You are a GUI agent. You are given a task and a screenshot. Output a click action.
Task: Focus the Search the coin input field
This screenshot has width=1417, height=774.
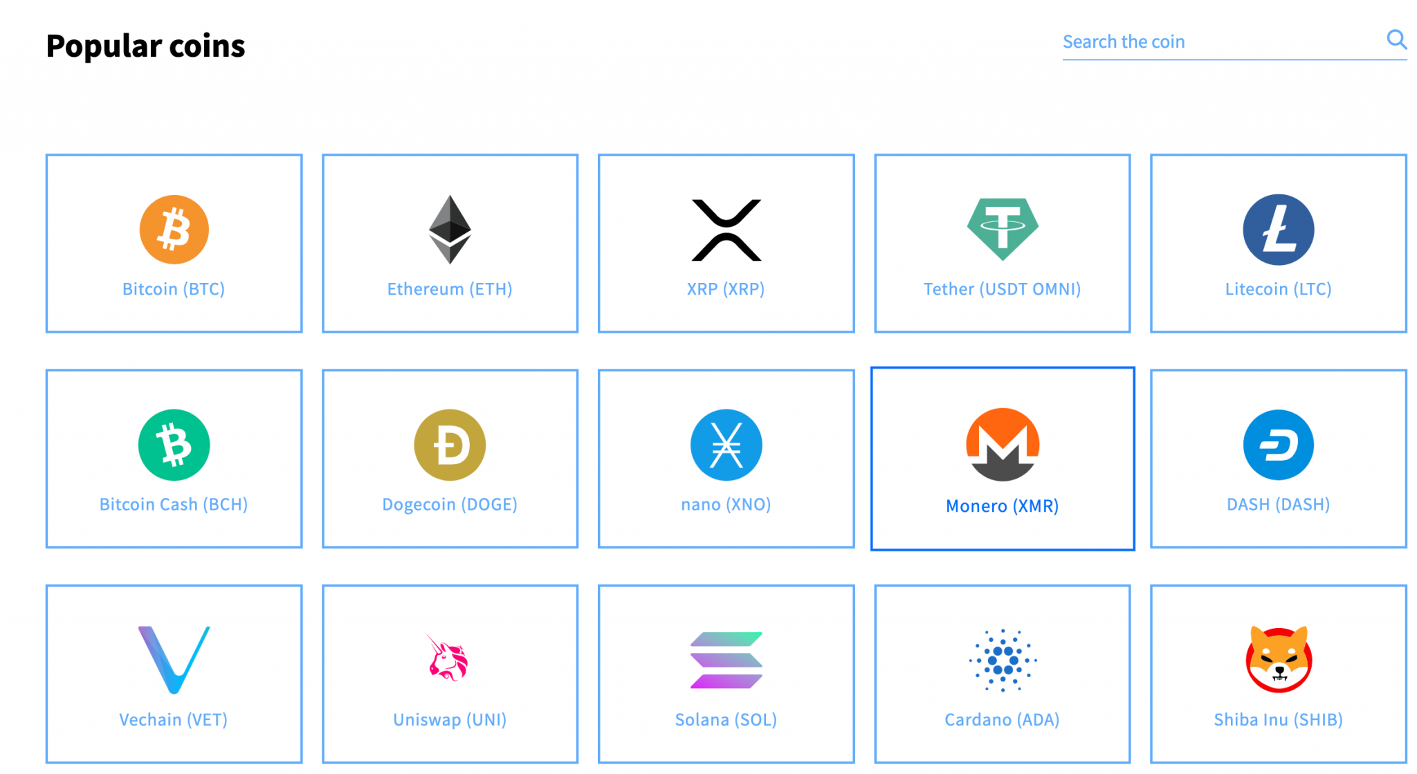[x=1220, y=43]
